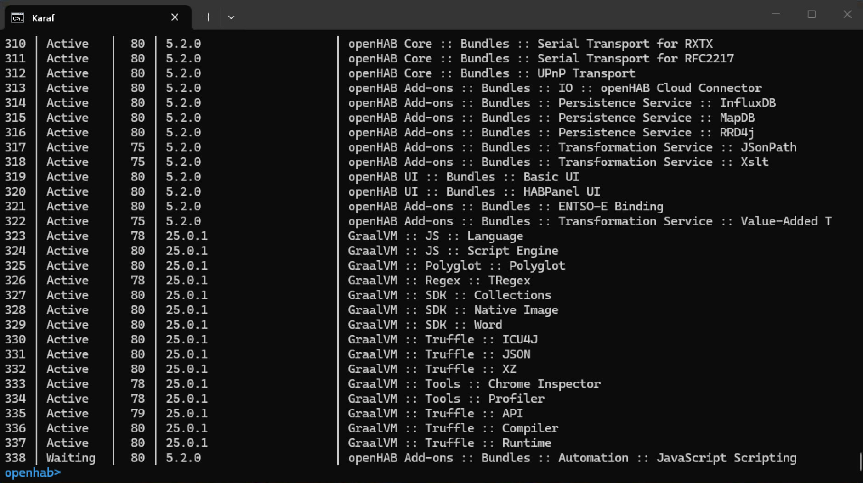
Task: Click start level 80 of bundle 321
Action: (x=137, y=206)
